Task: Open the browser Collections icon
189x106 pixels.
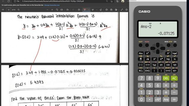Action: tap(118, 1)
